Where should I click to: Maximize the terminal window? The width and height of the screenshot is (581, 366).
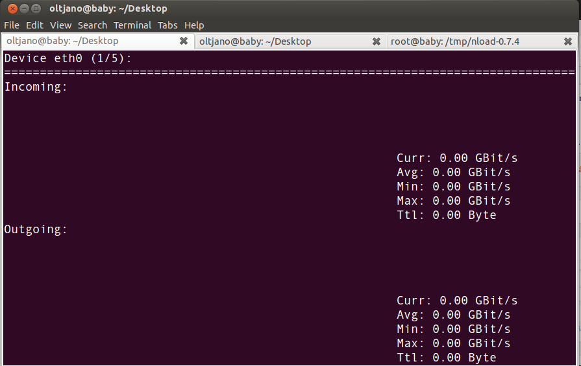36,8
